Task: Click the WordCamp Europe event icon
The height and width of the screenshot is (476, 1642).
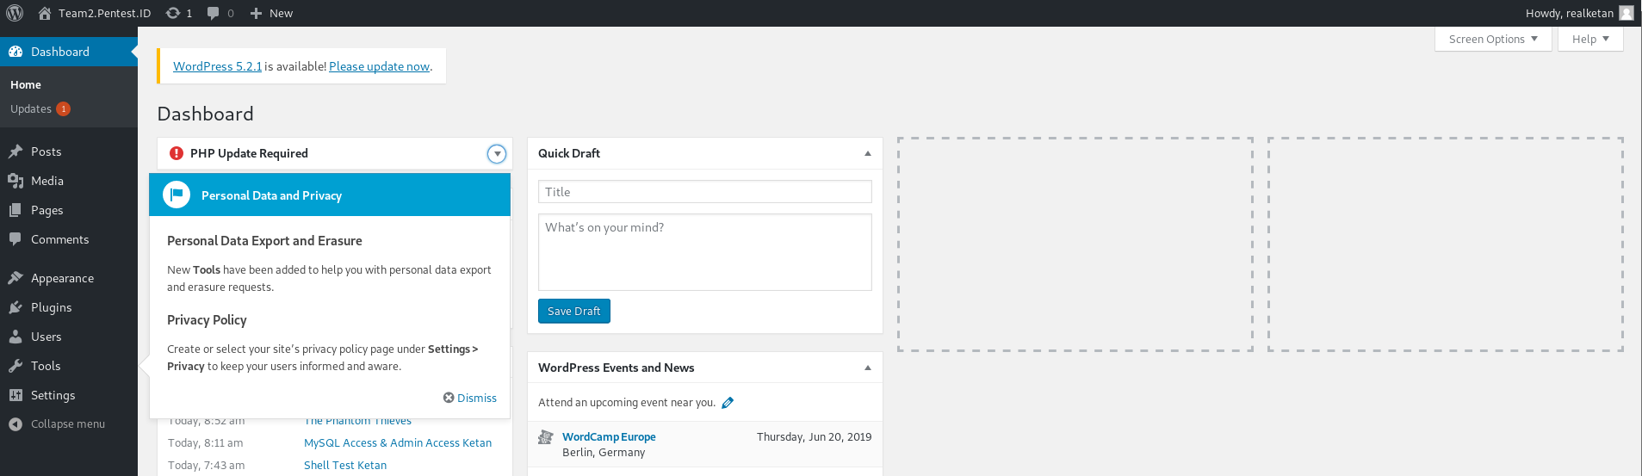Action: [x=545, y=437]
